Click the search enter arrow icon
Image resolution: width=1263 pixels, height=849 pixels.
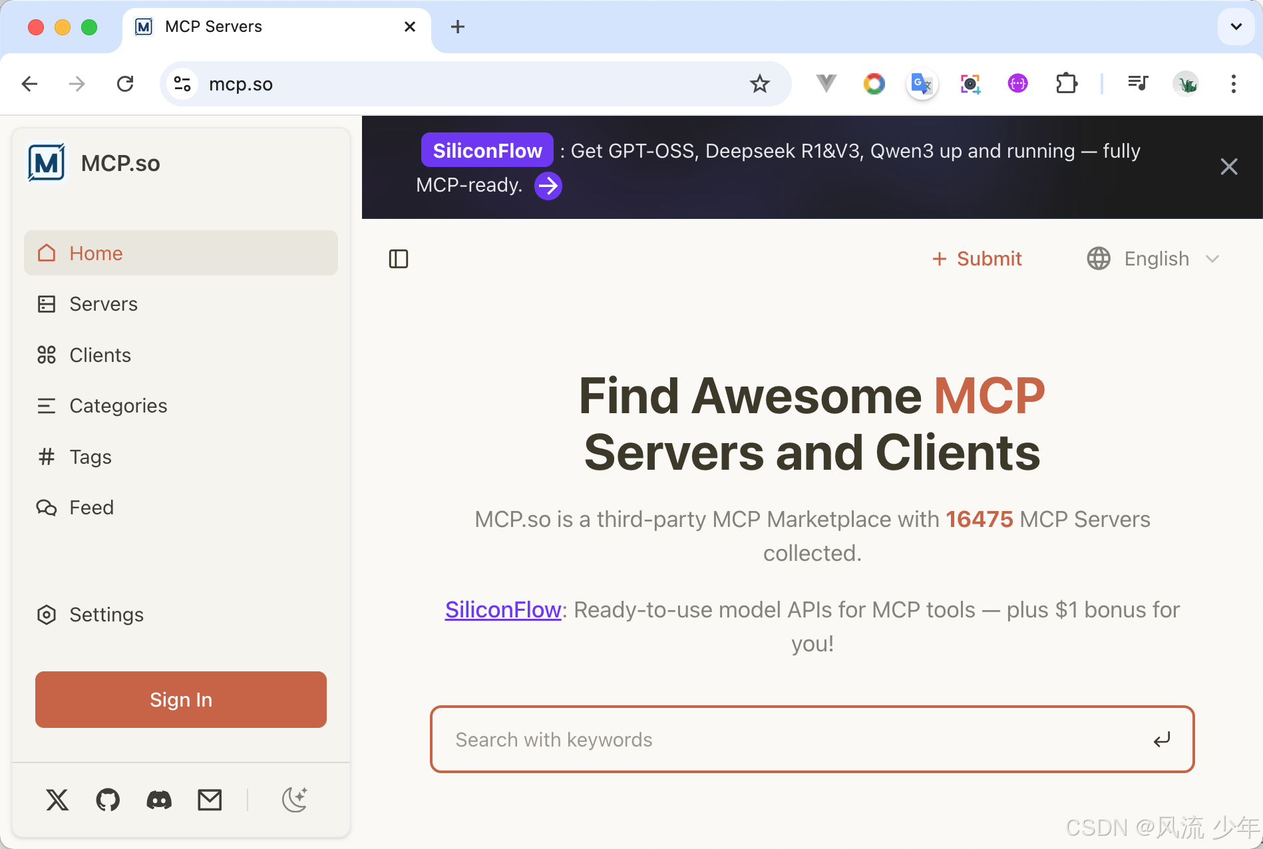click(x=1162, y=739)
